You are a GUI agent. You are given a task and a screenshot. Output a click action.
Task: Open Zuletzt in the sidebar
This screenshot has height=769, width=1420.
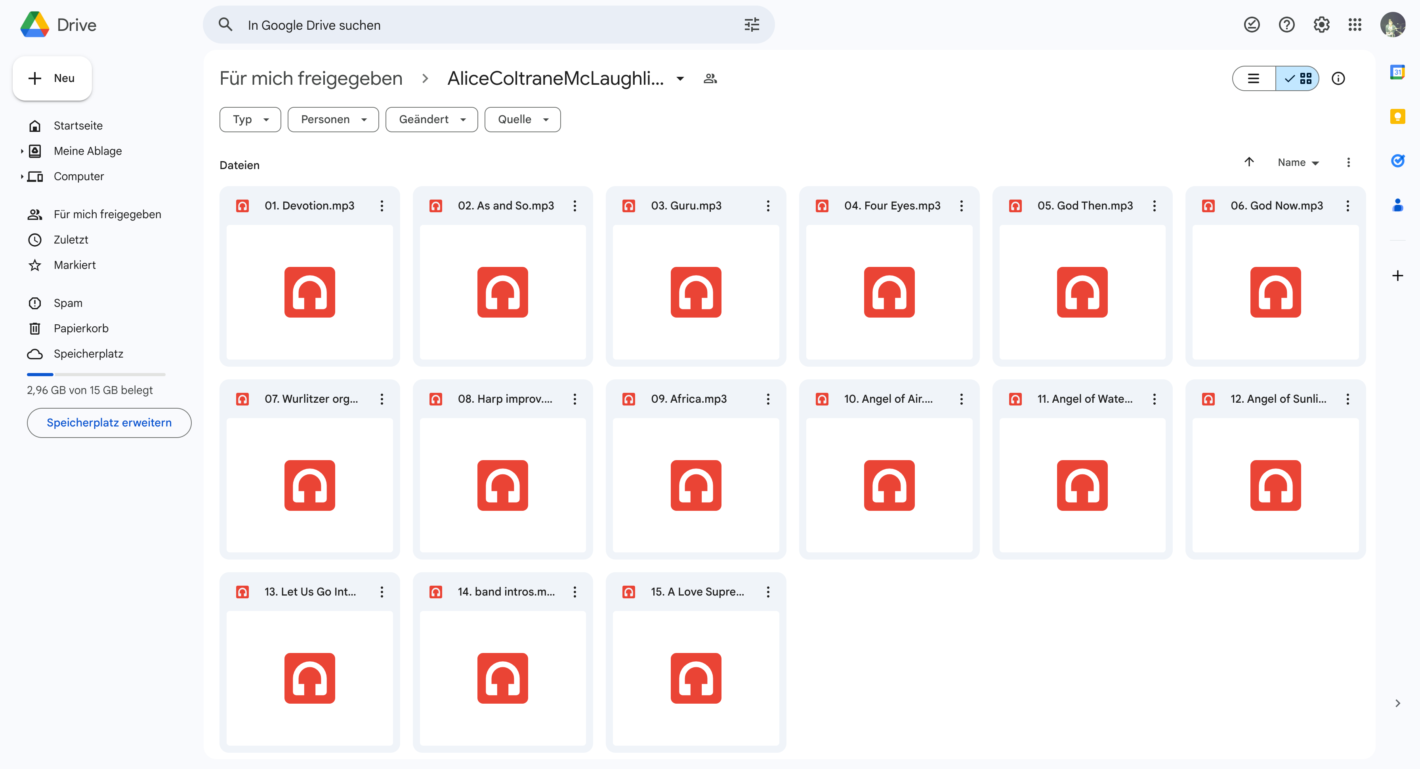(71, 240)
